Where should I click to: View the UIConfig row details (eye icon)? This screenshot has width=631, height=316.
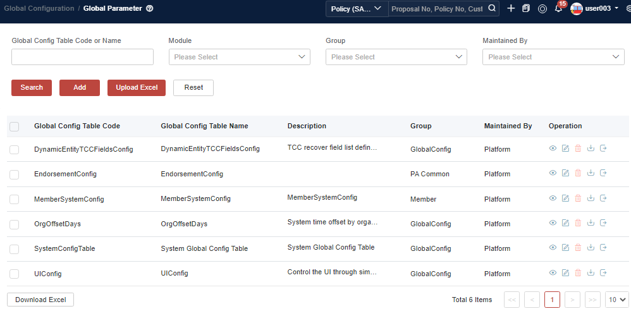[553, 272]
